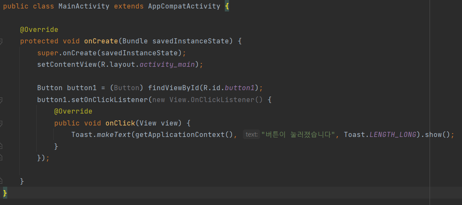Click the AppCompatActivity superclass name
This screenshot has width=462, height=205.
coord(184,6)
